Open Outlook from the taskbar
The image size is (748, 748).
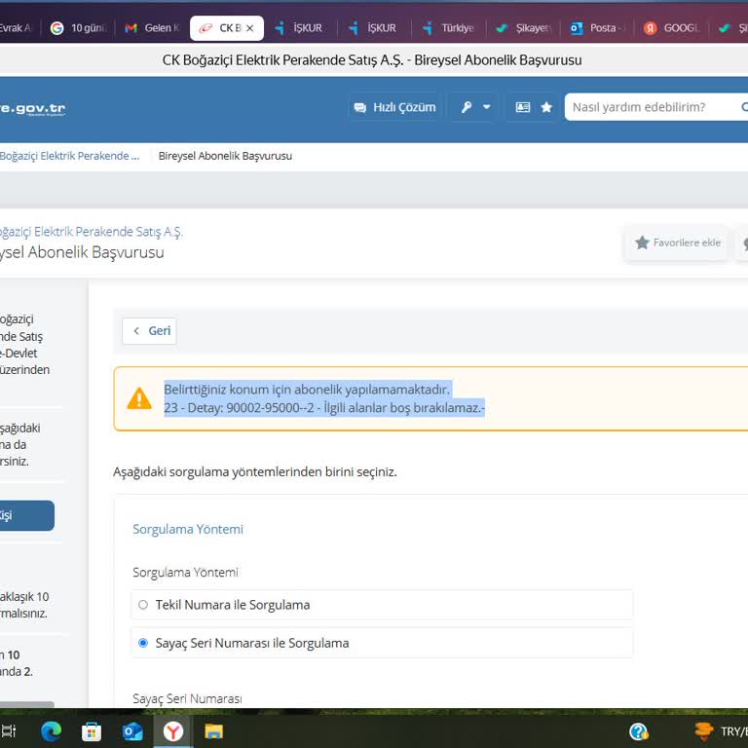click(132, 731)
